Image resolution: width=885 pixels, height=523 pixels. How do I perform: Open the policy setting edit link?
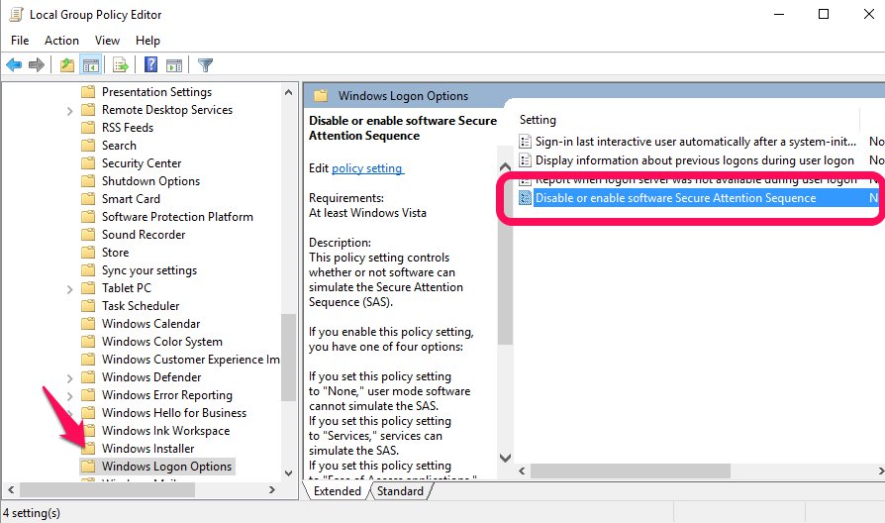[367, 168]
